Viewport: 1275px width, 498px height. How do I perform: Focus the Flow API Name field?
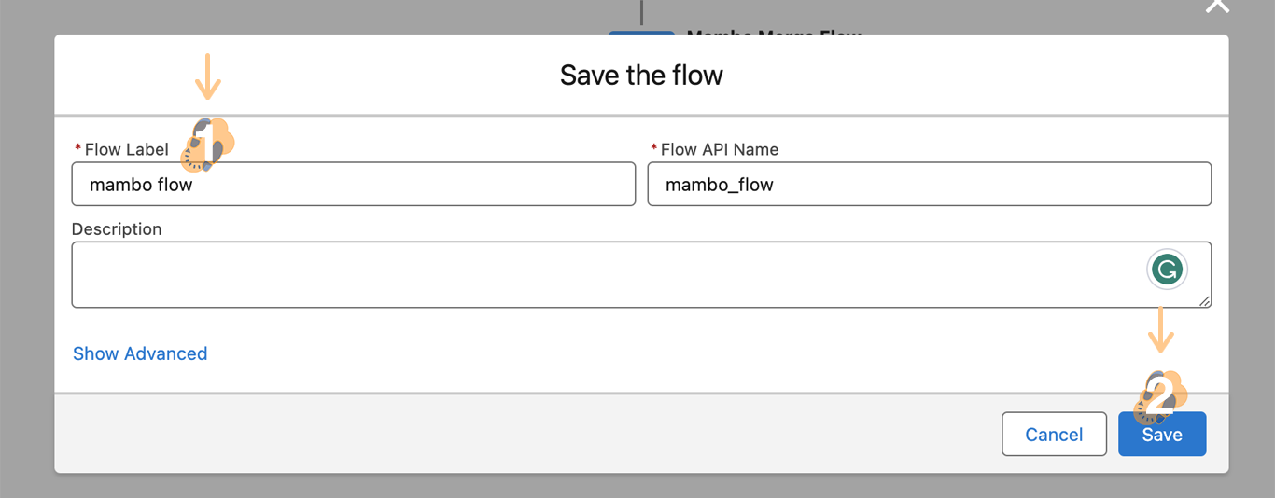(x=929, y=185)
